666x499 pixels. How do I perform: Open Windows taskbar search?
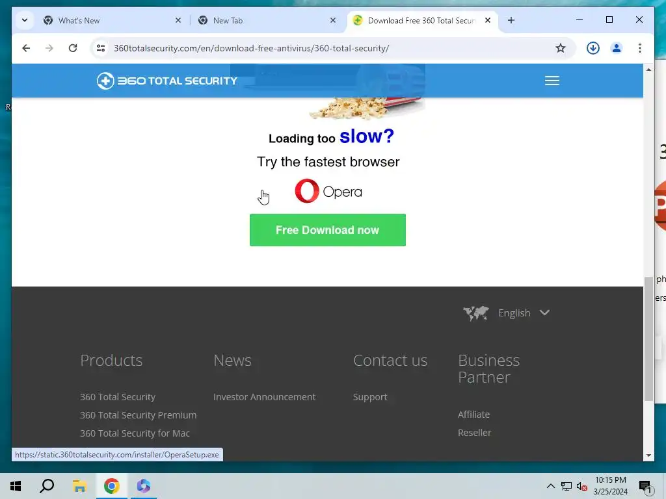tap(47, 486)
